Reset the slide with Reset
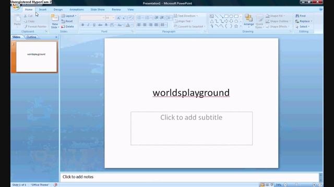The width and height of the screenshot is (334, 187). (x=67, y=21)
